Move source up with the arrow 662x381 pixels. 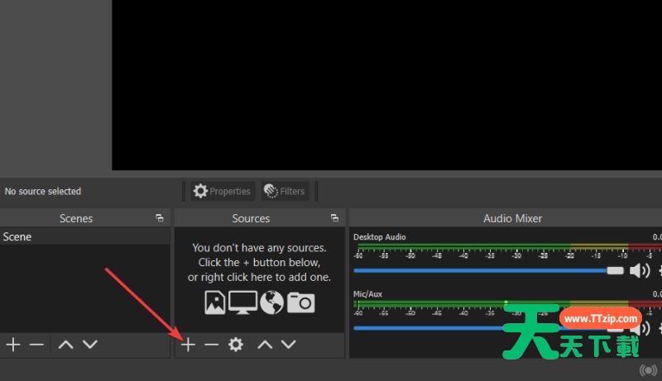point(265,345)
